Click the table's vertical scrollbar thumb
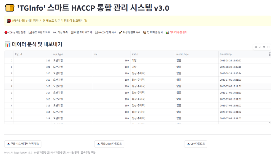The height and width of the screenshot is (156, 271). pos(270,55)
